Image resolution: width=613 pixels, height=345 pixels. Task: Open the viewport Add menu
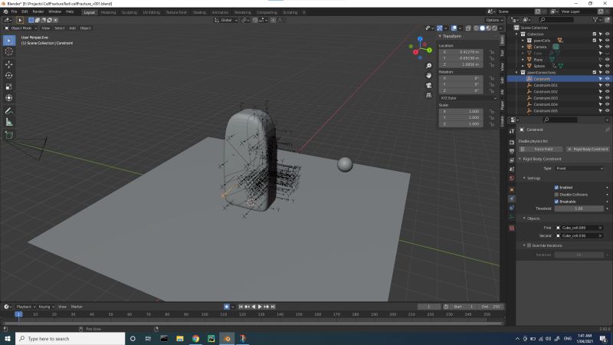72,28
